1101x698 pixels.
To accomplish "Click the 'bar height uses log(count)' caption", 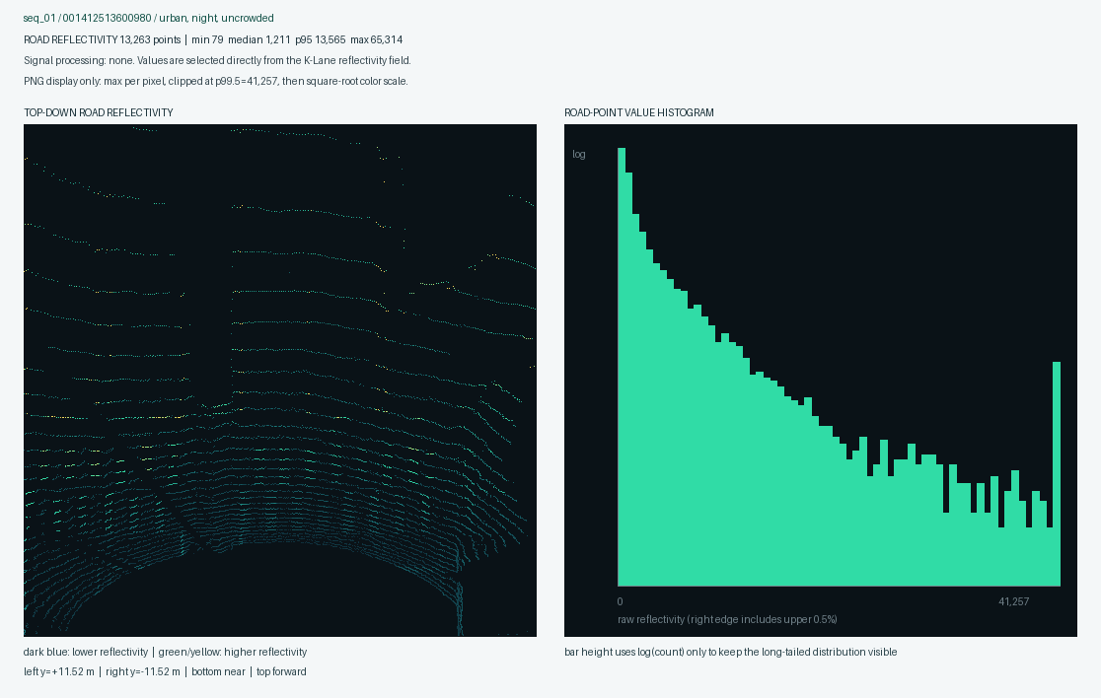I will (x=730, y=653).
